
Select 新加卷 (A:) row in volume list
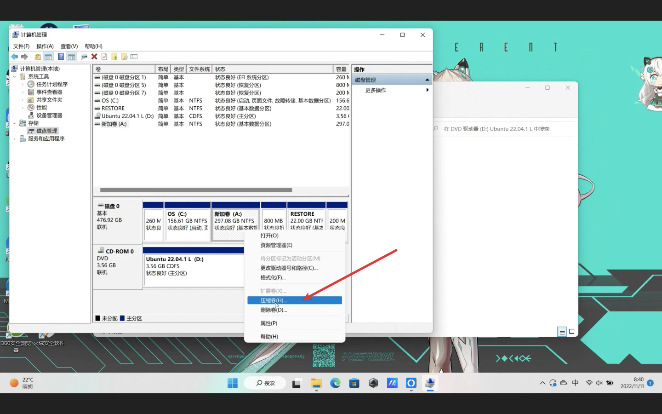click(x=221, y=124)
